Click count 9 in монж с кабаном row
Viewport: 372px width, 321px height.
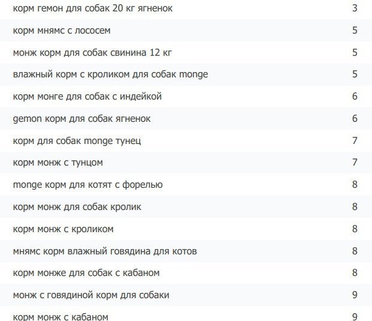coord(355,317)
